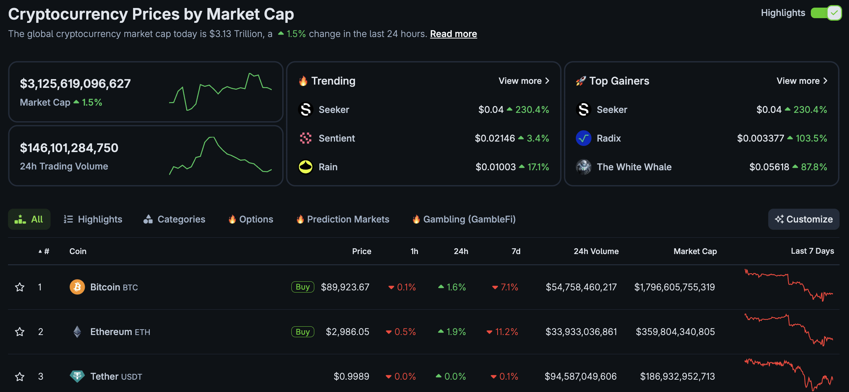Click the Bitcoin coin logo icon
This screenshot has height=392, width=849.
click(x=77, y=287)
